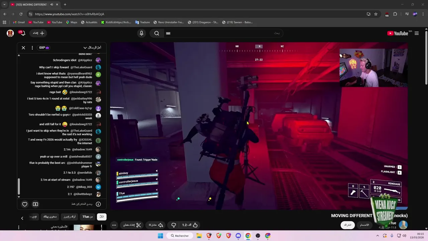Open OBS Studio from taskbar
Image resolution: width=428 pixels, height=241 pixels.
258,236
